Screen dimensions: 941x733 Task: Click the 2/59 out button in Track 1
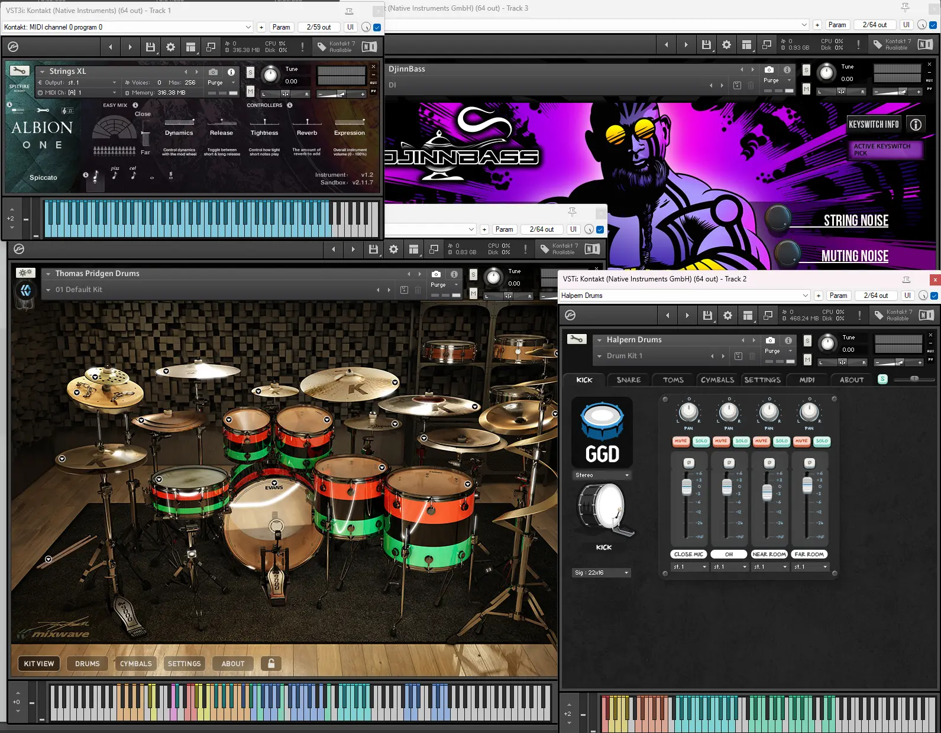point(319,27)
